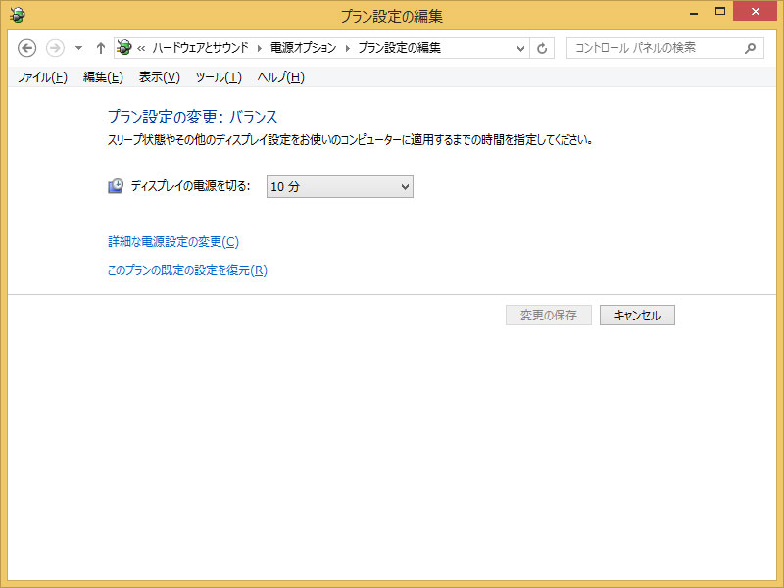The width and height of the screenshot is (784, 588).
Task: Open the ファイル menu
Action: tap(42, 77)
